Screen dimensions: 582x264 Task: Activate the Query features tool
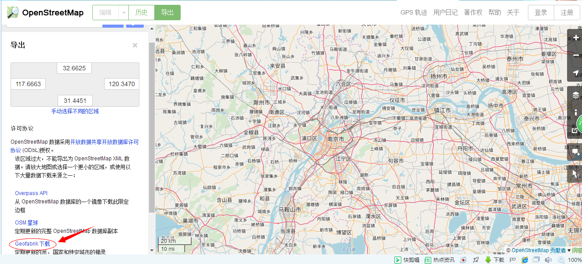576,174
